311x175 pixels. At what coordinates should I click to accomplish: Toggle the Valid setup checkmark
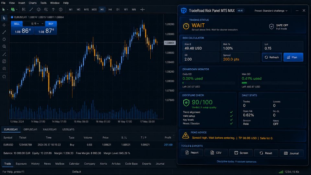(x=231, y=116)
